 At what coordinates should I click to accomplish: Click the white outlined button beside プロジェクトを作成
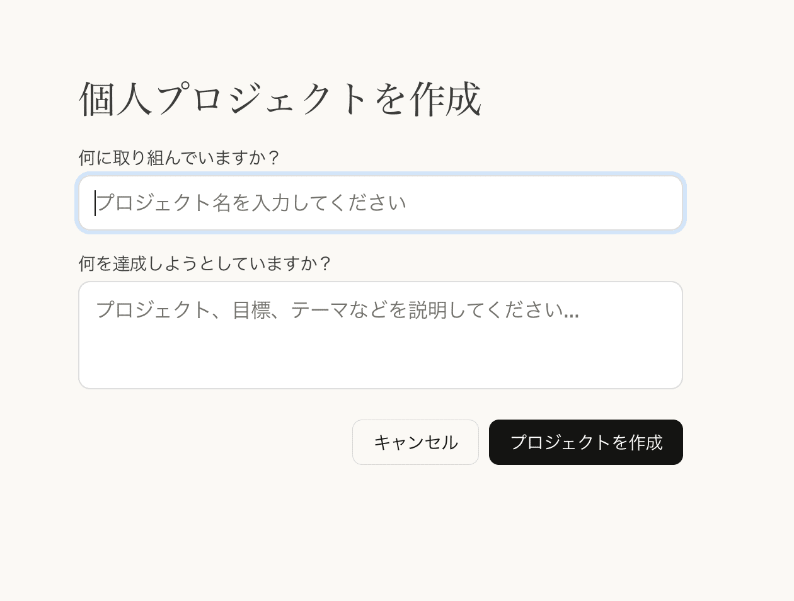(415, 442)
